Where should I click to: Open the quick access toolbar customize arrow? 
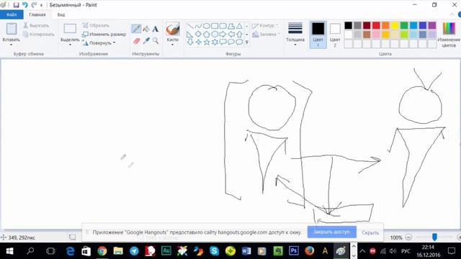42,5
